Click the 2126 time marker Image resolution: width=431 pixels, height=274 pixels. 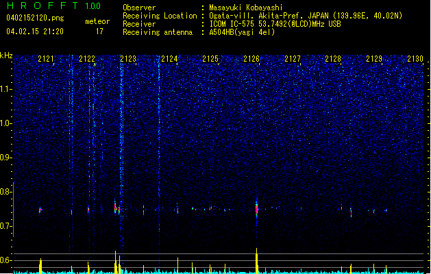tap(251, 59)
